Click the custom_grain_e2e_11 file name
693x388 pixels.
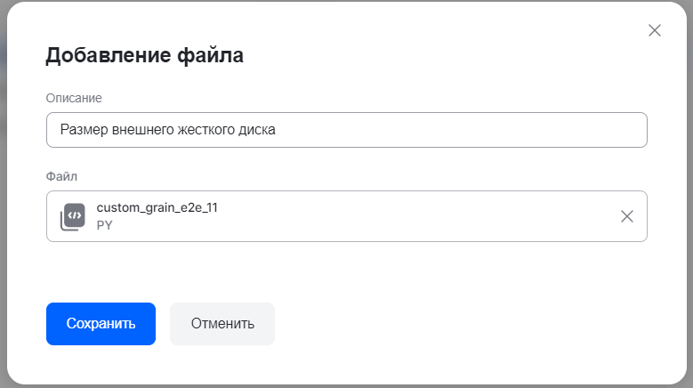(x=157, y=207)
